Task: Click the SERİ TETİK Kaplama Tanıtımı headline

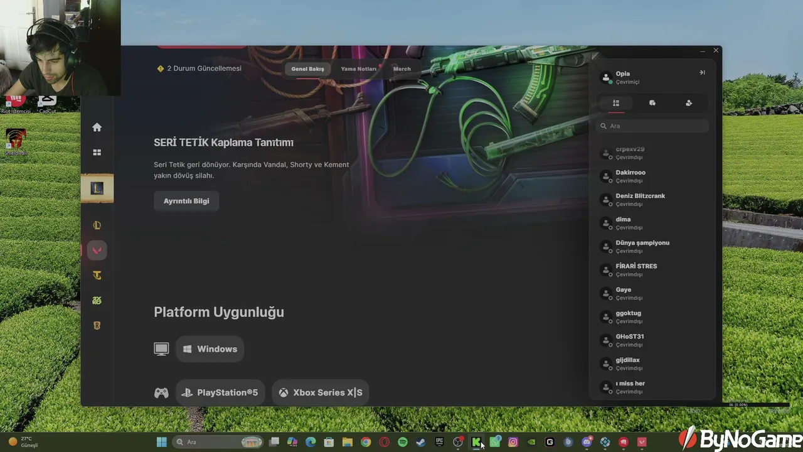Action: (x=223, y=143)
